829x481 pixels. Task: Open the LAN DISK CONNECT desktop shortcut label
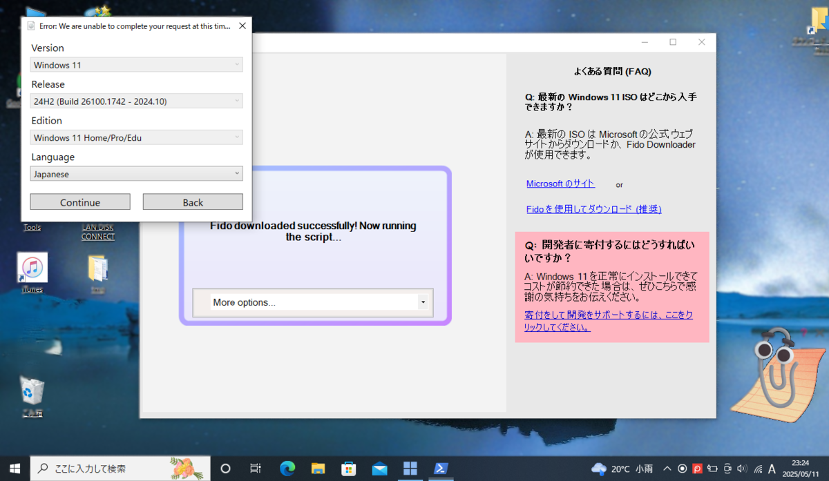click(x=98, y=233)
